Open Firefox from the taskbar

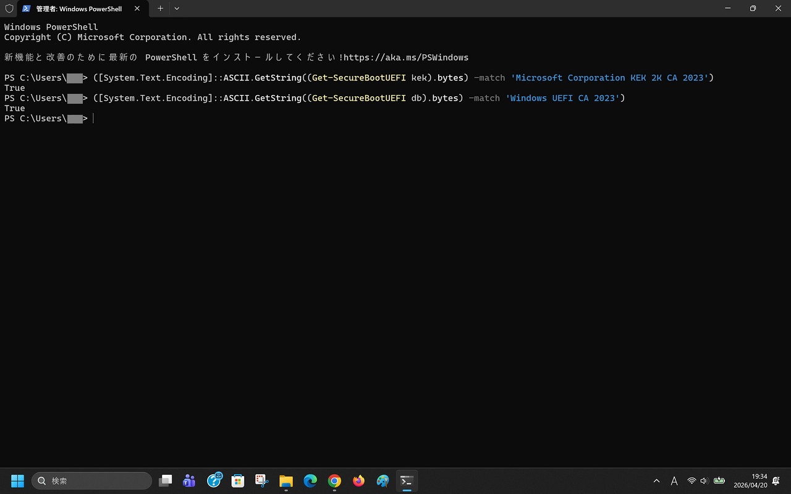pyautogui.click(x=358, y=480)
